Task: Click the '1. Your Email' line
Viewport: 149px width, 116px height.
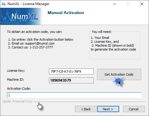Action: coord(100,38)
